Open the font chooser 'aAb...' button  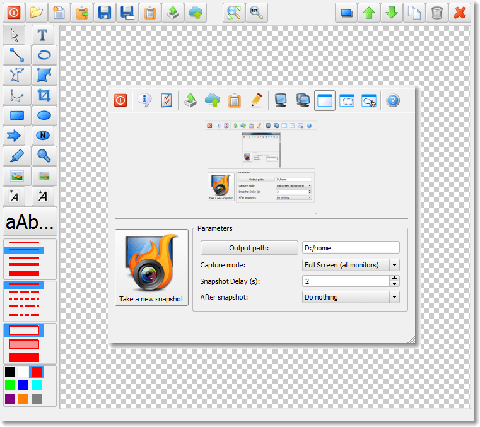tap(30, 222)
